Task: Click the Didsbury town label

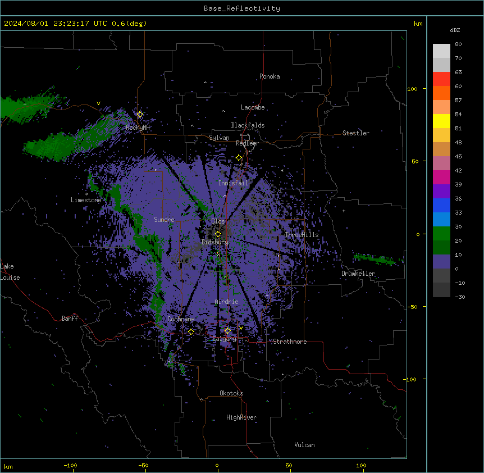Action: point(215,242)
